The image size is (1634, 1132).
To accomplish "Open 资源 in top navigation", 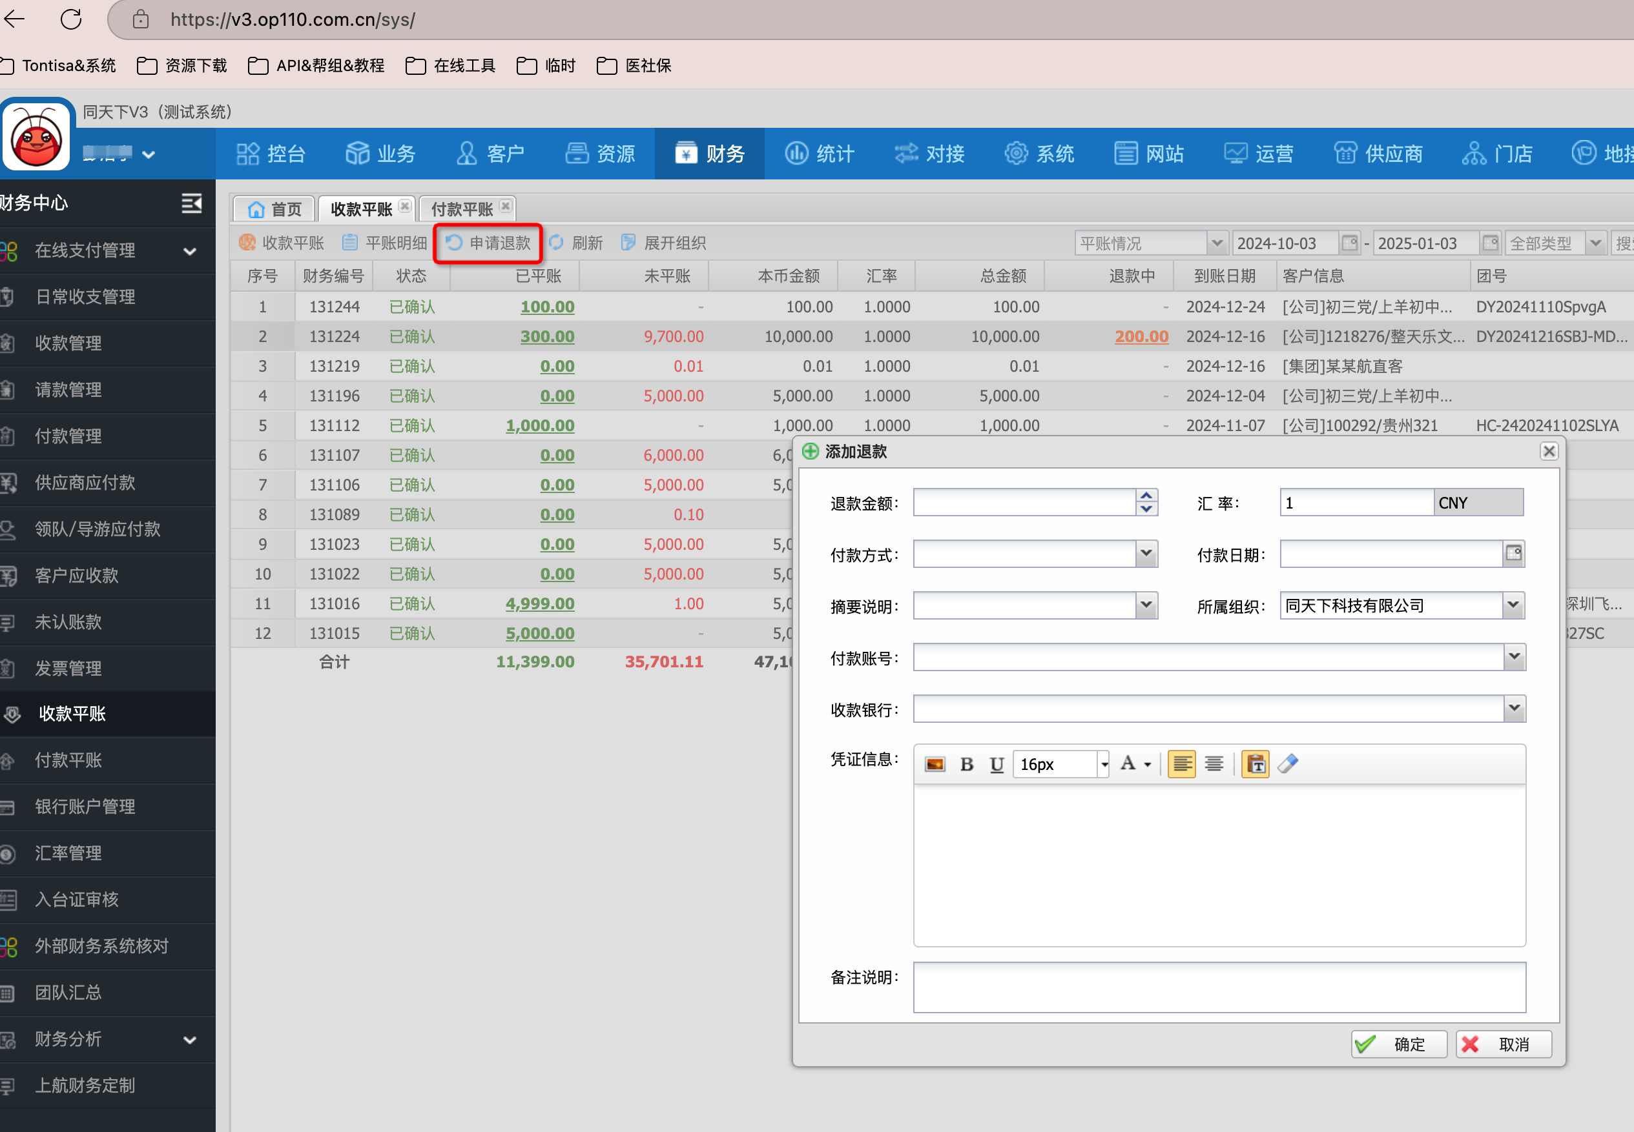I will click(601, 153).
